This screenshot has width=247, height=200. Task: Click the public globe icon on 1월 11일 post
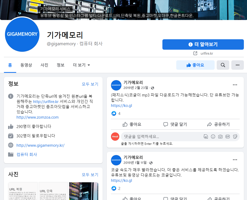pyautogui.click(x=151, y=163)
